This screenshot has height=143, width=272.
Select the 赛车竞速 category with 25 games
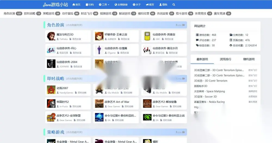(x=222, y=14)
